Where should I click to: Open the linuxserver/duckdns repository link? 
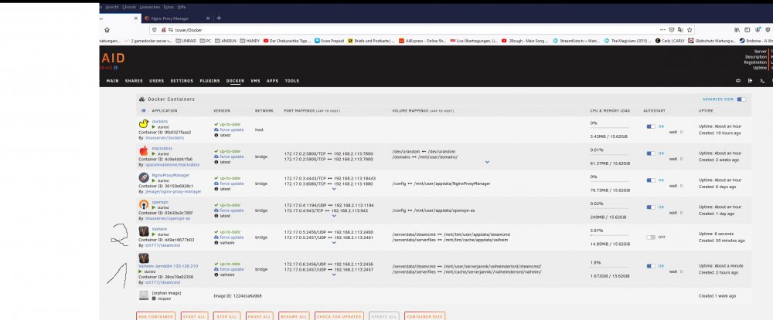pyautogui.click(x=163, y=137)
